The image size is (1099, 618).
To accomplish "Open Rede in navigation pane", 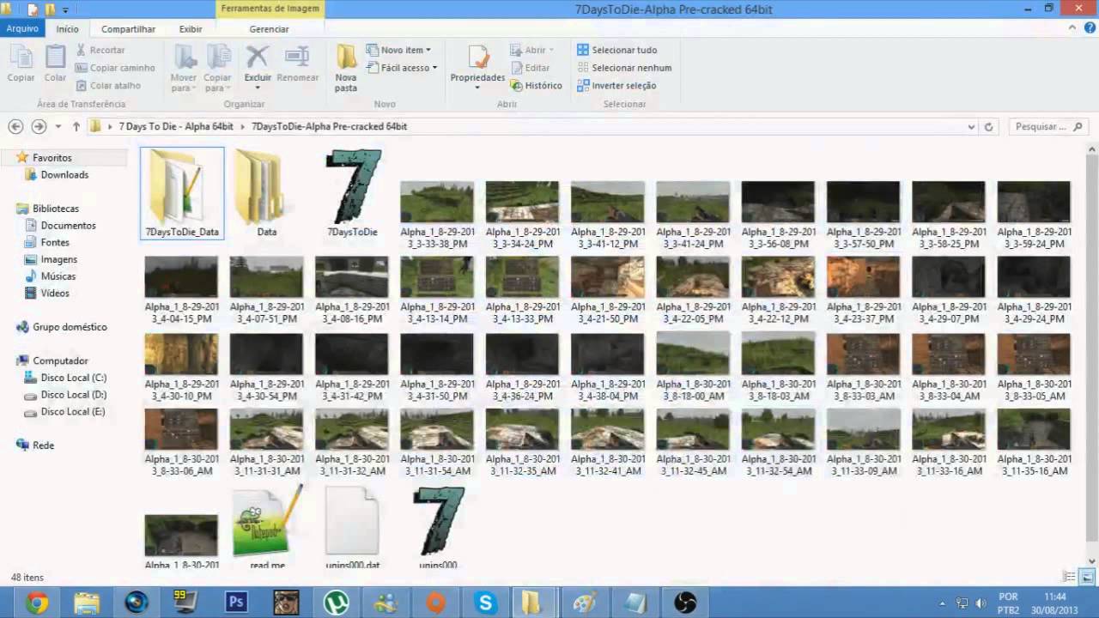I will (43, 445).
